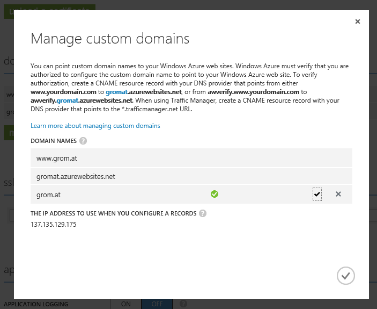The height and width of the screenshot is (309, 377).
Task: Click the APPLICATION LOGGING label
Action: click(x=36, y=304)
